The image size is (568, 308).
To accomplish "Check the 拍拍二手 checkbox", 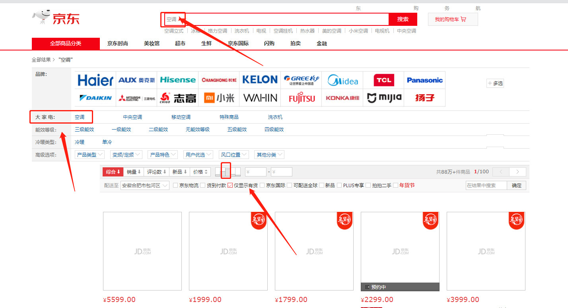I will [x=368, y=185].
